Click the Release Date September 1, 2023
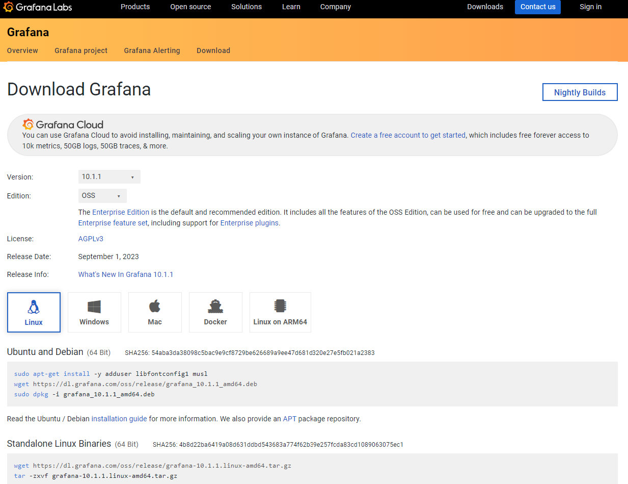This screenshot has height=484, width=628. pyautogui.click(x=108, y=257)
